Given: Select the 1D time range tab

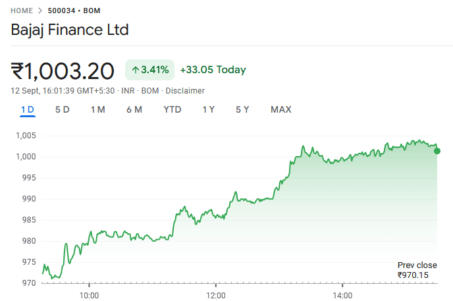Looking at the screenshot, I should [27, 109].
